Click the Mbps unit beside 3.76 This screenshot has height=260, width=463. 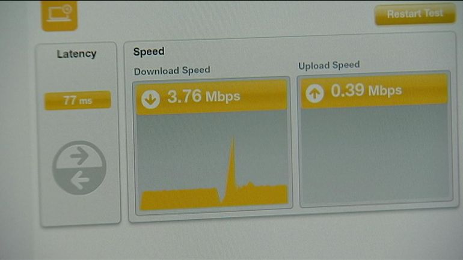click(x=222, y=97)
